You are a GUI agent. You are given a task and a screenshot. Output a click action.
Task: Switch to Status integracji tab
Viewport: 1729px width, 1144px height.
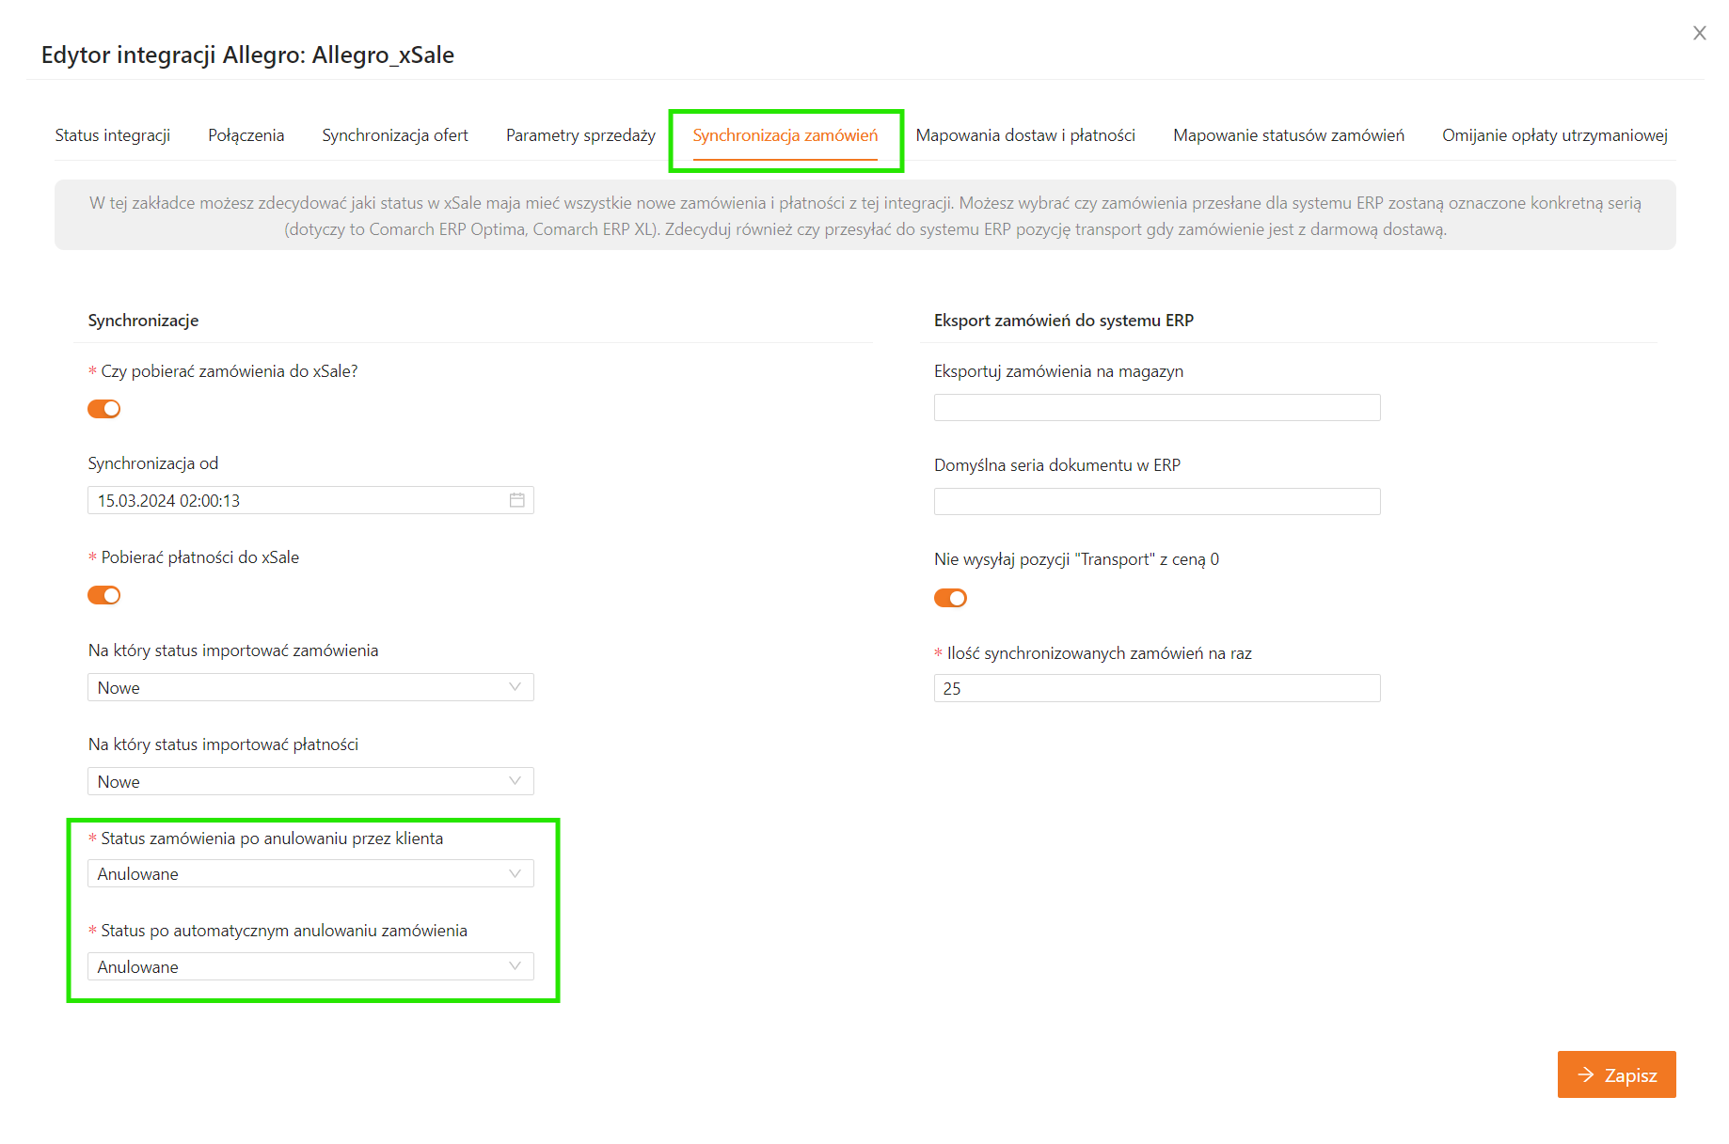click(x=113, y=135)
